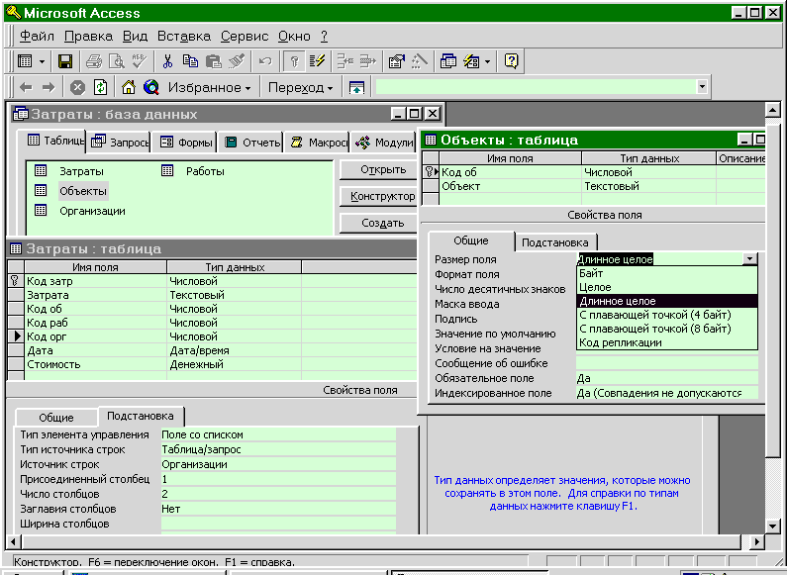Viewport: 787px width, 575px height.
Task: Show the Database Window icon
Action: point(447,61)
